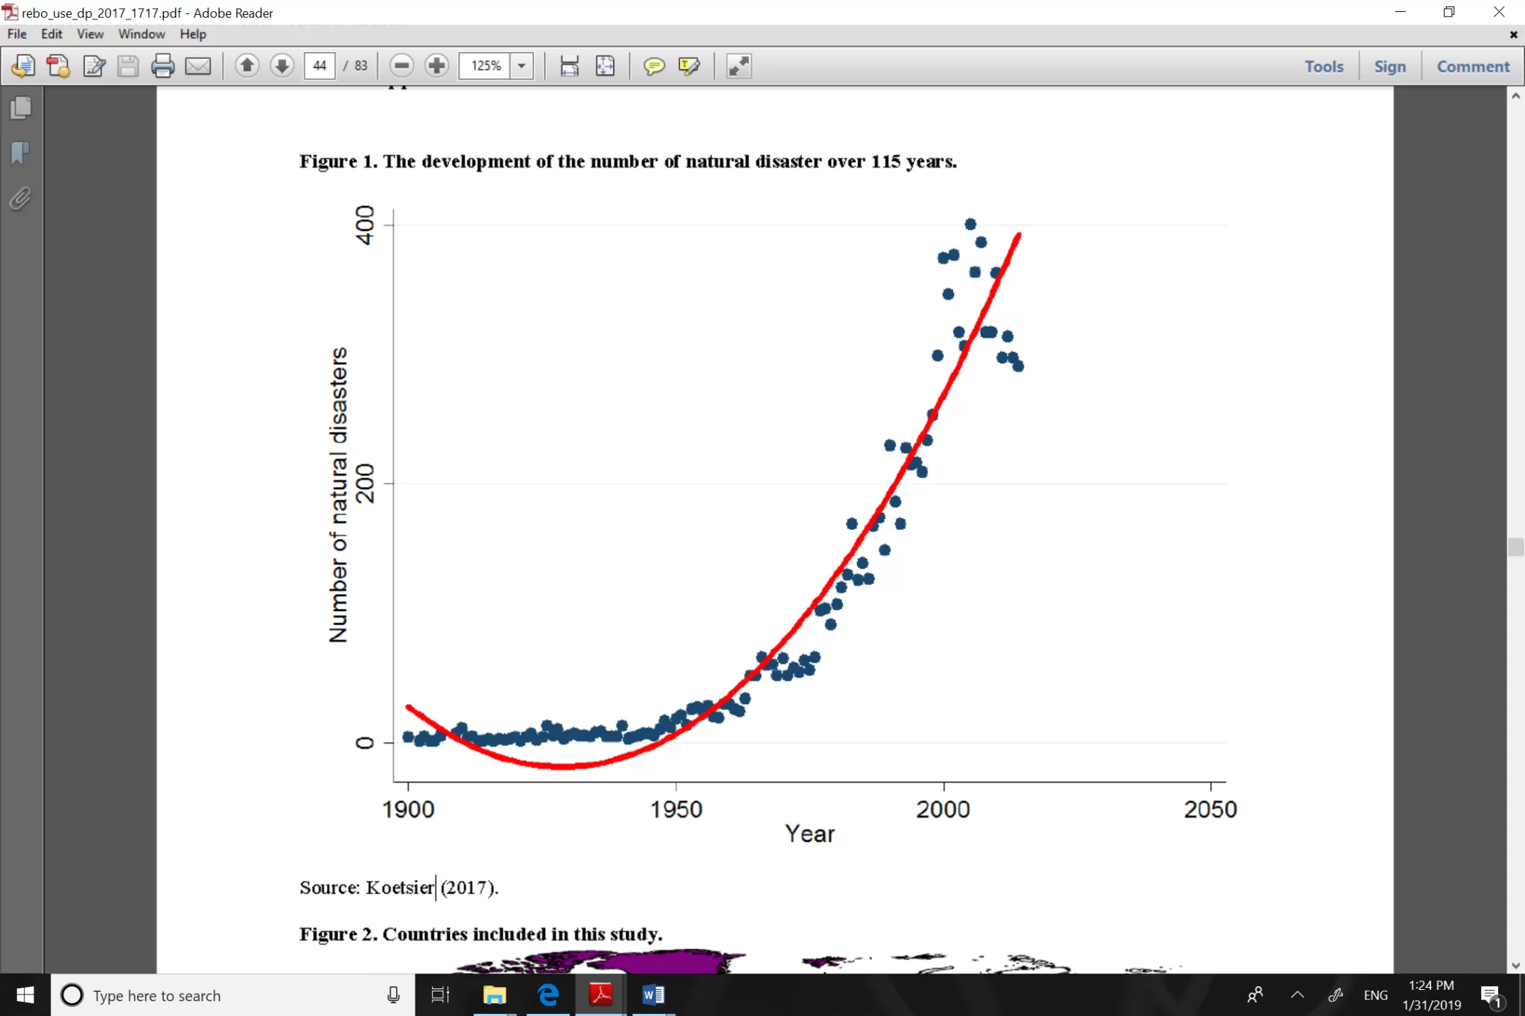
Task: Click the Sign pane button
Action: tap(1389, 66)
